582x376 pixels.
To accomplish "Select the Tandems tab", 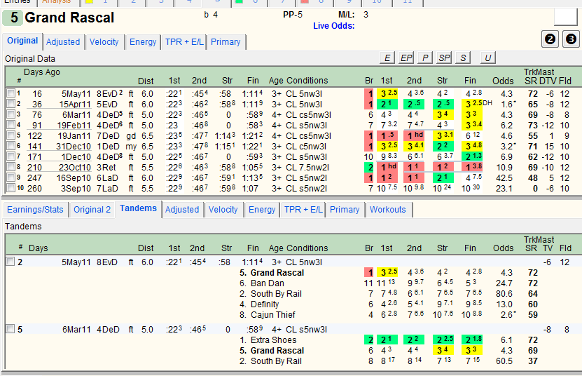I will pyautogui.click(x=138, y=208).
